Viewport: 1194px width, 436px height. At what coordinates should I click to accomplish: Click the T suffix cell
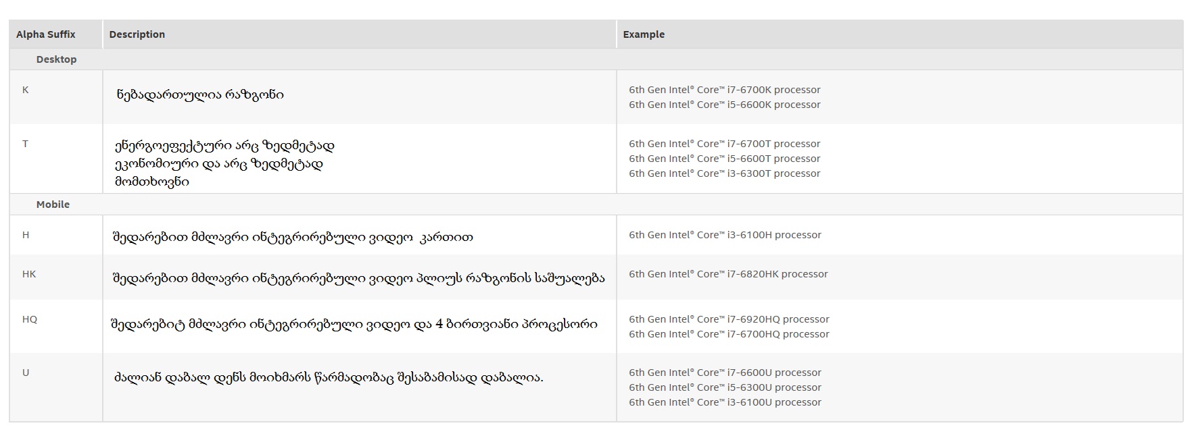pyautogui.click(x=26, y=144)
